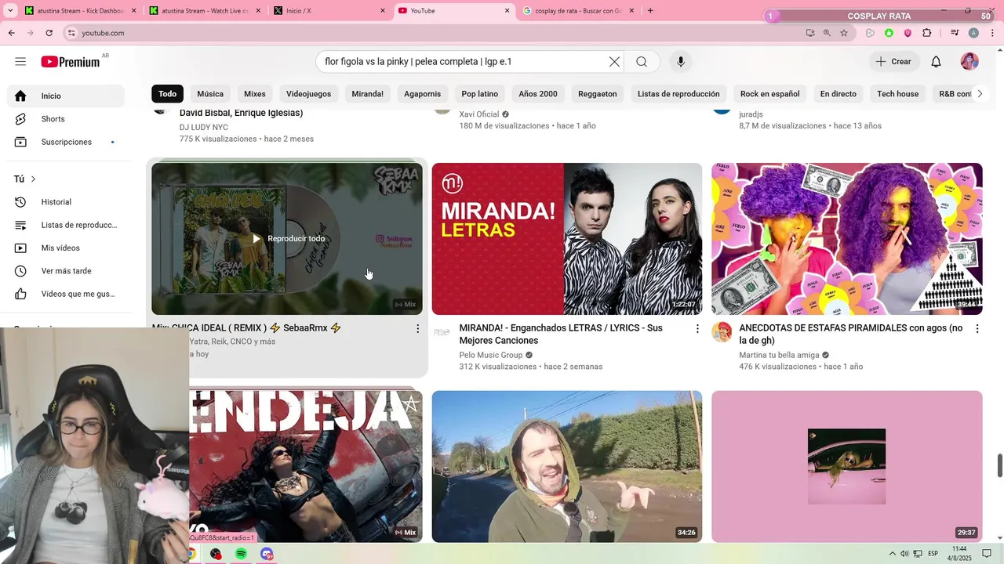The image size is (1004, 564).
Task: Open the YouTube account avatar menu
Action: pyautogui.click(x=969, y=62)
